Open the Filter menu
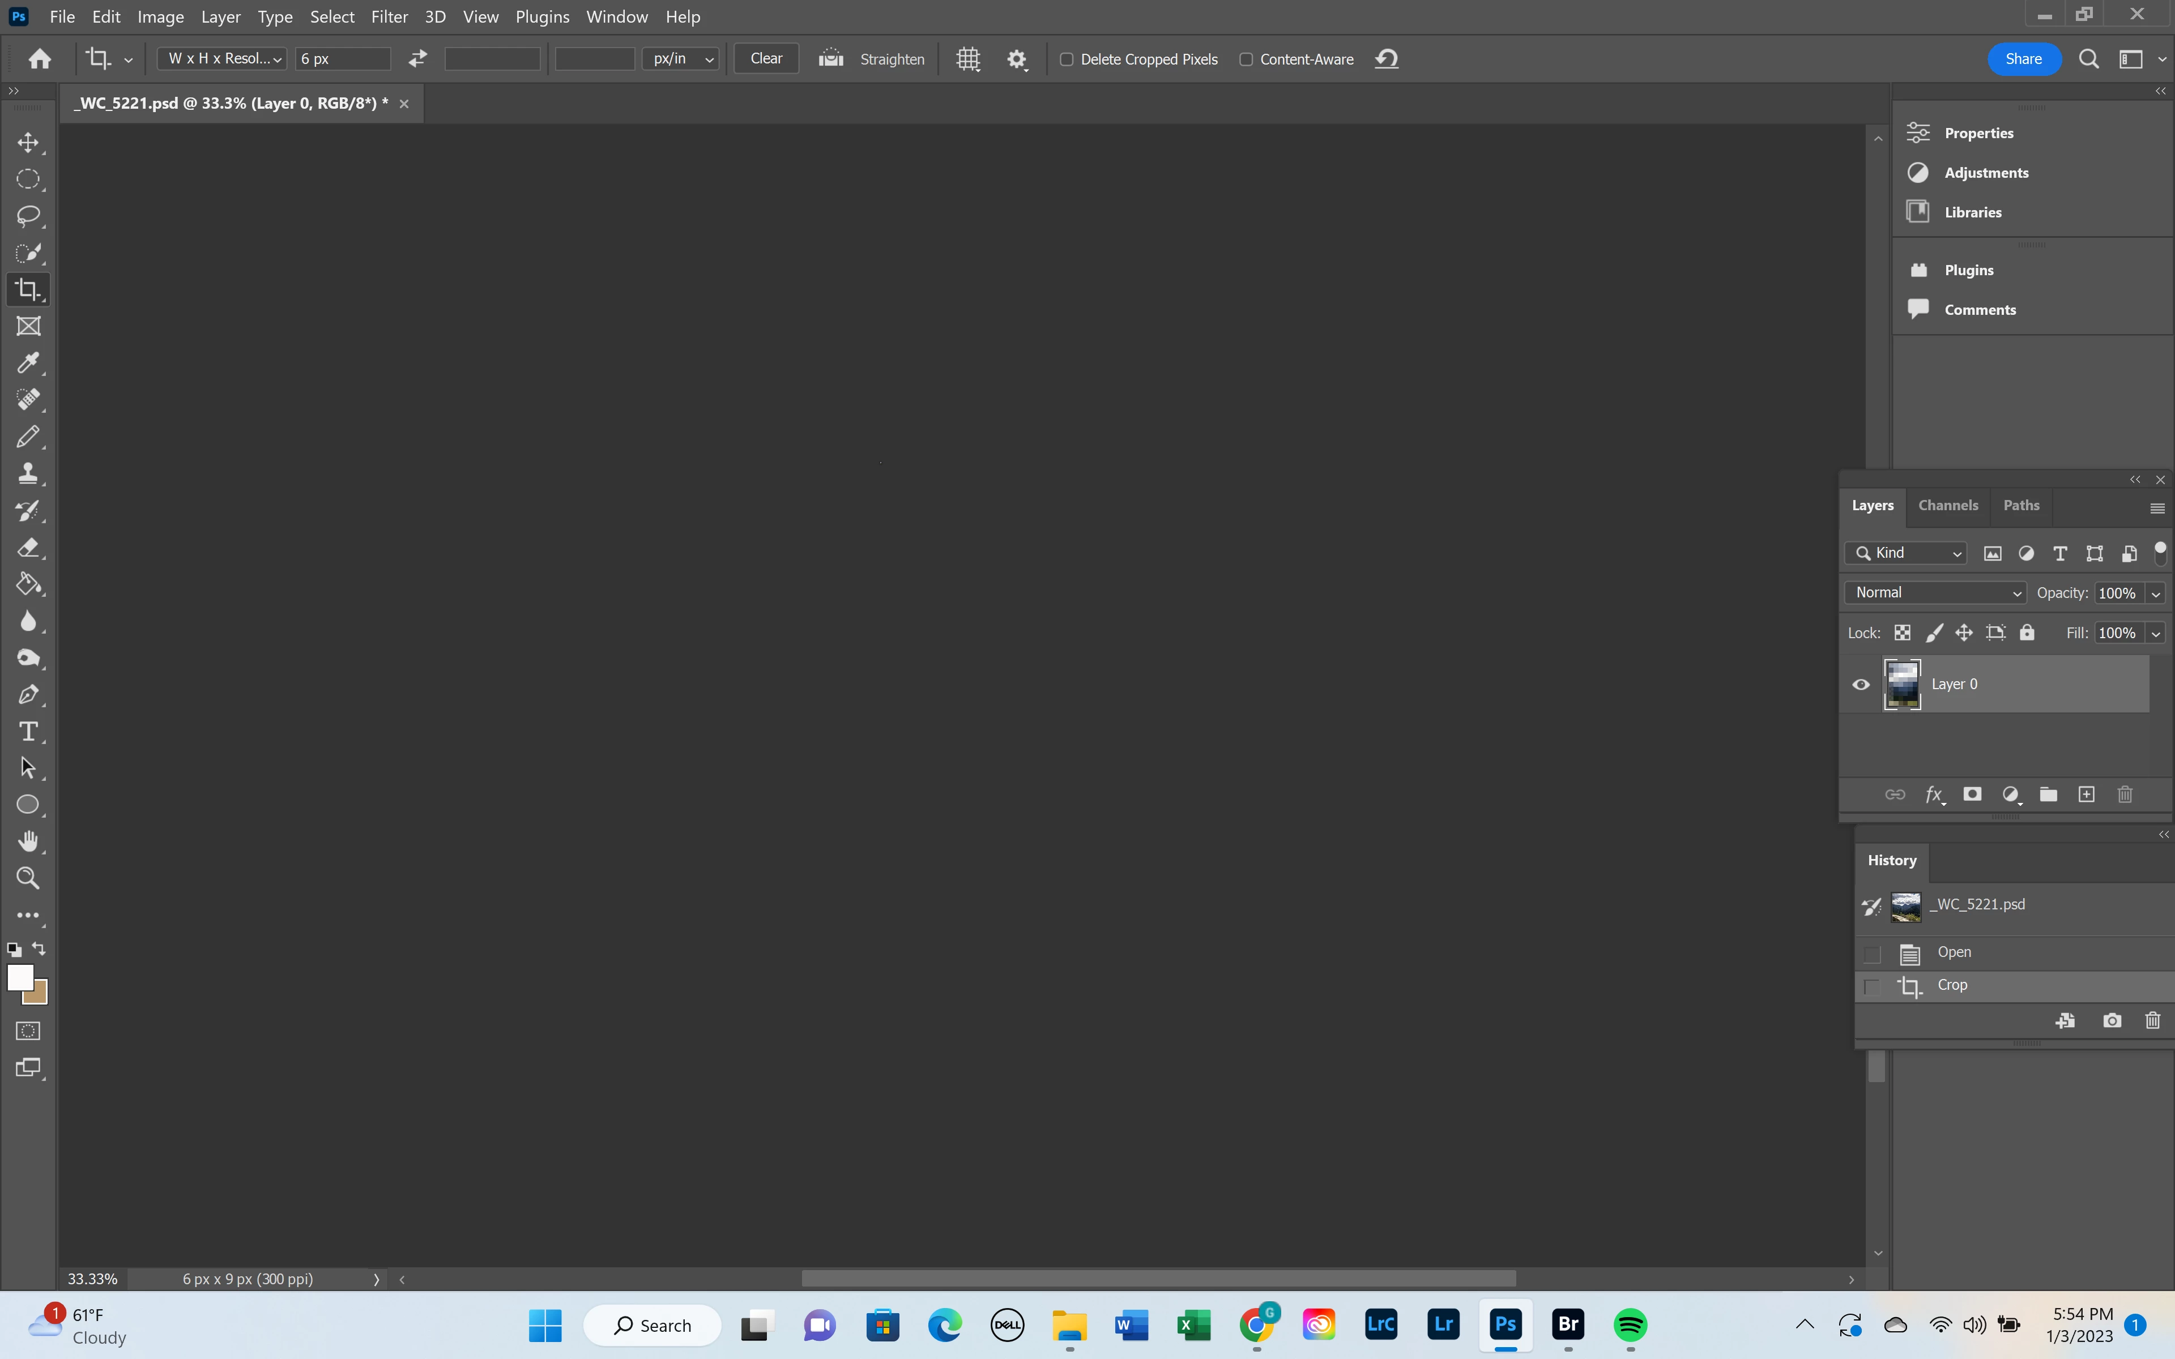The image size is (2175, 1359). (389, 16)
